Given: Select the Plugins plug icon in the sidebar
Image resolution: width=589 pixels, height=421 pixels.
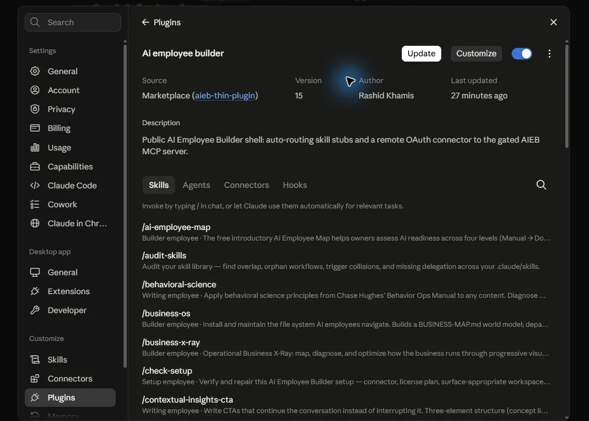Looking at the screenshot, I should coord(35,397).
